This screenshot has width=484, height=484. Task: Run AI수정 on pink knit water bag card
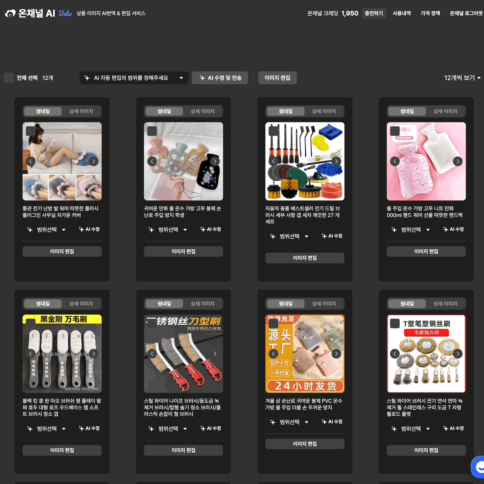(453, 229)
